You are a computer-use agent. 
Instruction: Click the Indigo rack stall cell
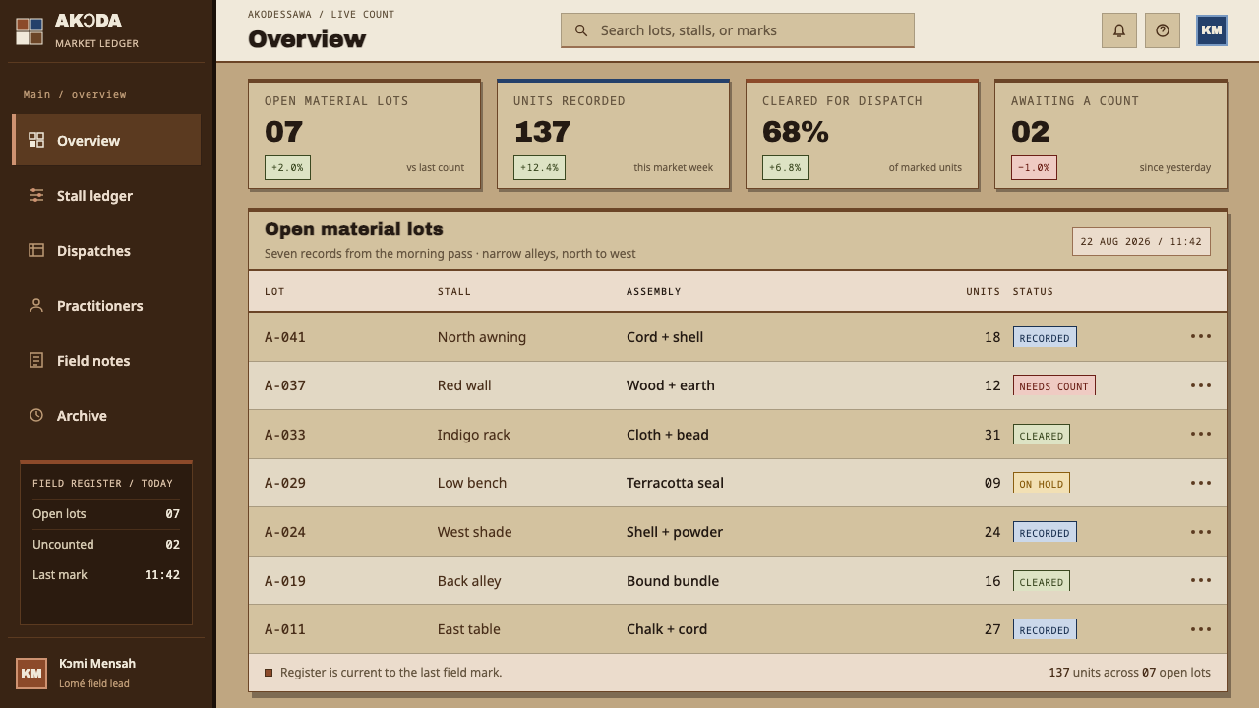point(474,435)
